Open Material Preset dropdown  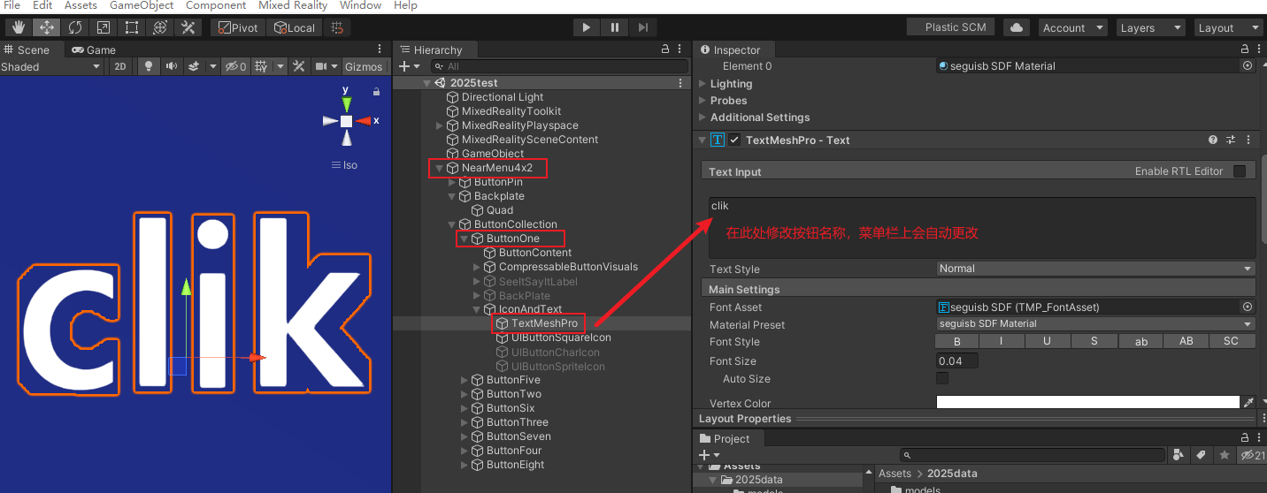[x=1096, y=324]
